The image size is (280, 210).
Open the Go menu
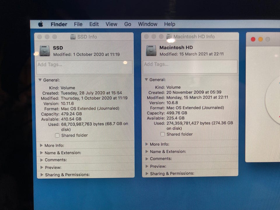128,24
